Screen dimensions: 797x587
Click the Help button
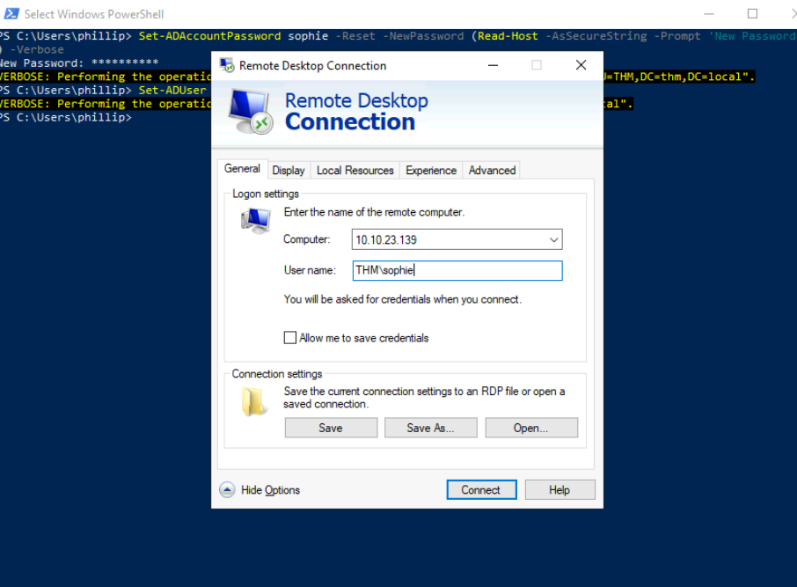coord(559,490)
